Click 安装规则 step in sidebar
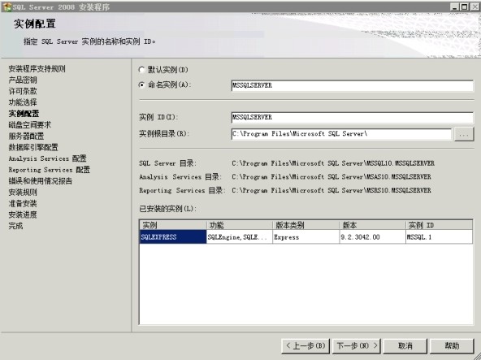481x360 pixels. click(x=23, y=193)
